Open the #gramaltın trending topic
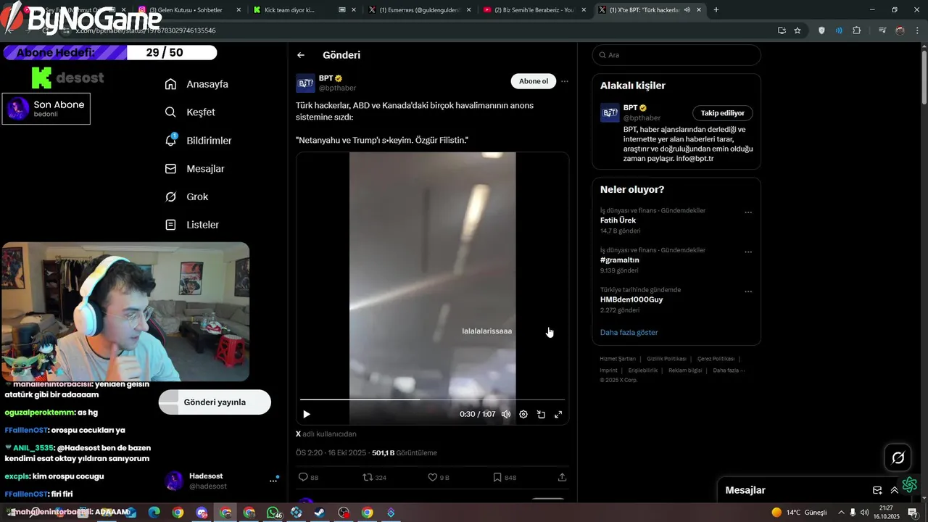This screenshot has height=522, width=928. click(620, 260)
